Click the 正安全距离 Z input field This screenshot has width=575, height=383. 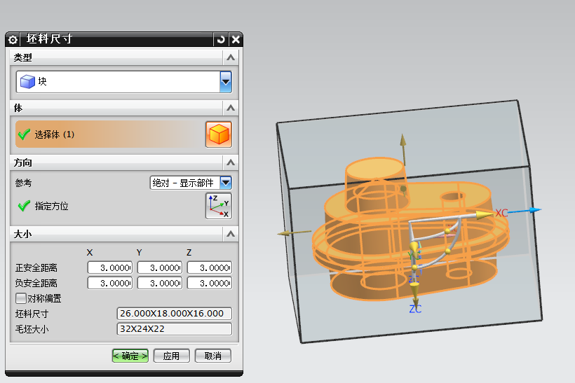coord(210,267)
